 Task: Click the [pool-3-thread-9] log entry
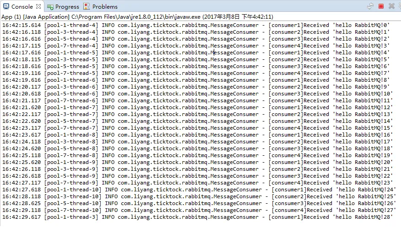click(x=197, y=169)
